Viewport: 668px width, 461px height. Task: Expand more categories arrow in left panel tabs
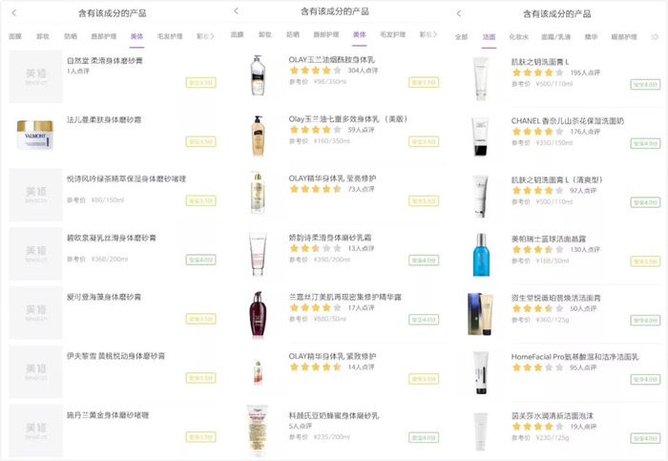pos(212,36)
